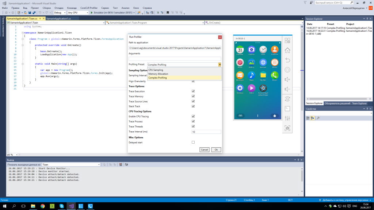Image resolution: width=374 pixels, height=210 pixels.
Task: Open the Tizen output source dropdown
Action: [71, 164]
